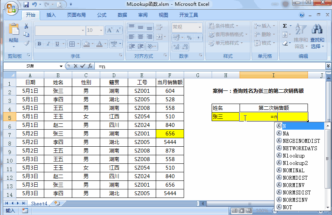Open the font name dropdown
This screenshot has height=215, width=332.
tap(83, 31)
